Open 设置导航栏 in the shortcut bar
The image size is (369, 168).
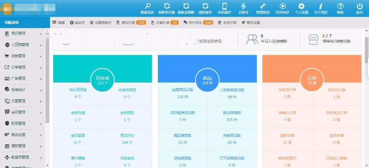[101, 23]
